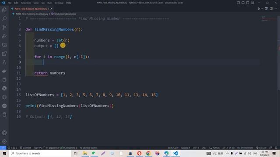280x157 pixels.
Task: Click the tabnine starter status item
Action: point(88,148)
